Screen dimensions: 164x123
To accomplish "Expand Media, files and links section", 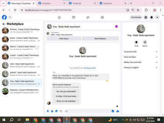I will [x=141, y=62].
